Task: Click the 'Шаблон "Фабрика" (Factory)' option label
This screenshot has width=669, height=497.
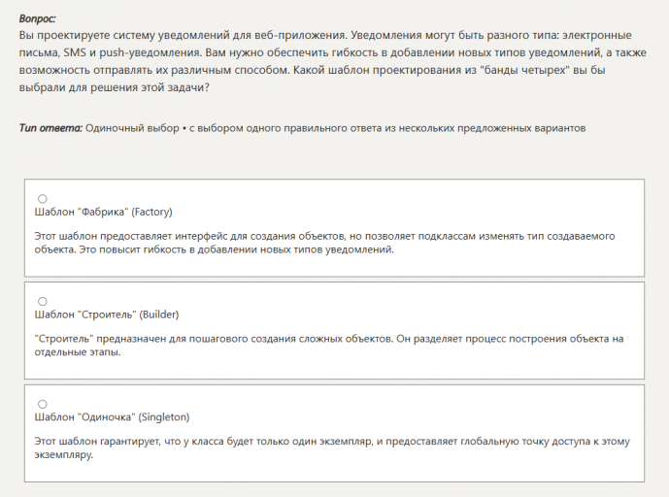Action: pyautogui.click(x=103, y=212)
